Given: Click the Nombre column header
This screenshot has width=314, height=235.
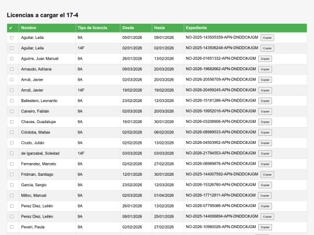Looking at the screenshot, I should point(28,28).
